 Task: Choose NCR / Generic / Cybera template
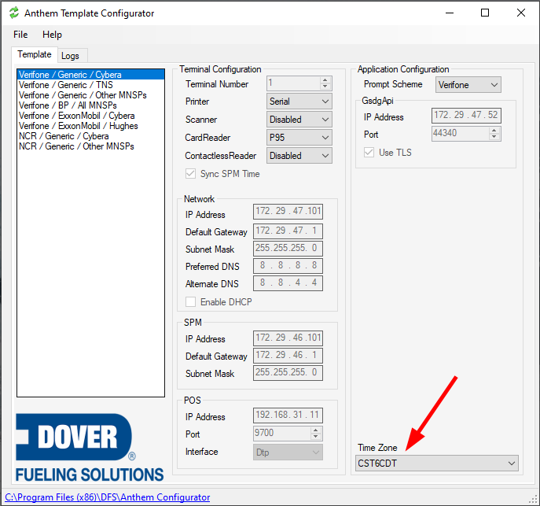click(90, 136)
